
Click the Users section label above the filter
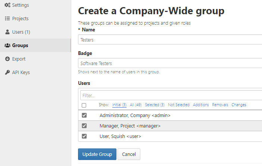point(84,83)
